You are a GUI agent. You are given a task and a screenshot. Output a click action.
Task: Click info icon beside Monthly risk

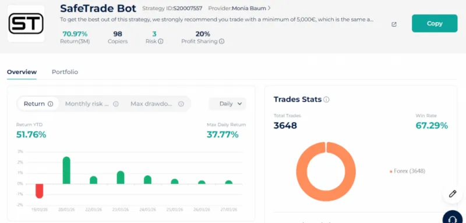(116, 104)
